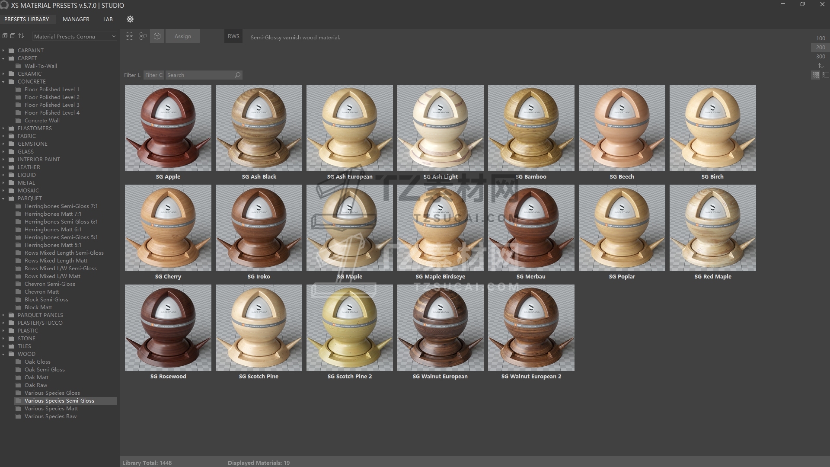Select the SG Walnut European thumbnail
The image size is (830, 467).
coord(440,328)
